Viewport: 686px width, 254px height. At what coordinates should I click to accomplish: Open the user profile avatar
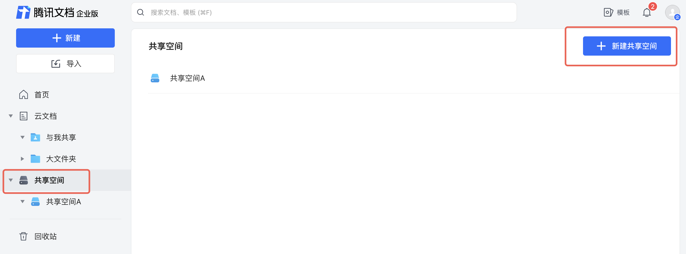click(672, 12)
